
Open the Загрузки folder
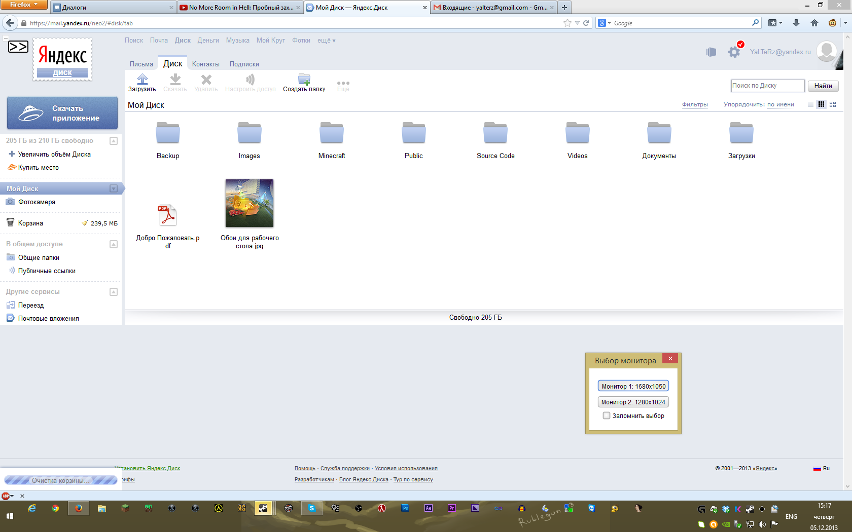[x=741, y=133]
